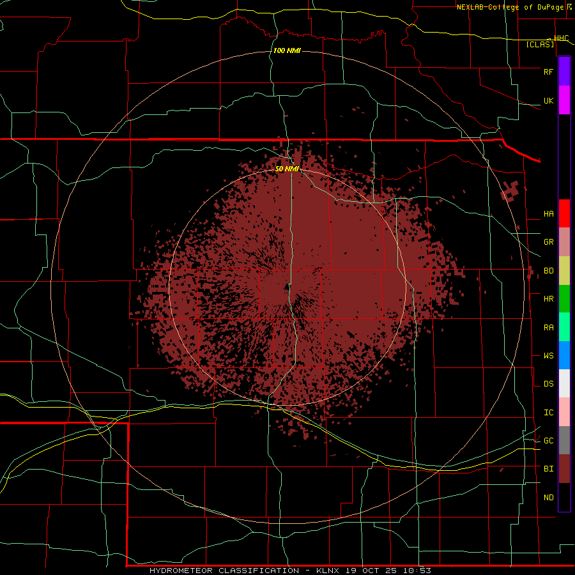Click the UK legend label
This screenshot has width=575, height=575.
[x=548, y=100]
